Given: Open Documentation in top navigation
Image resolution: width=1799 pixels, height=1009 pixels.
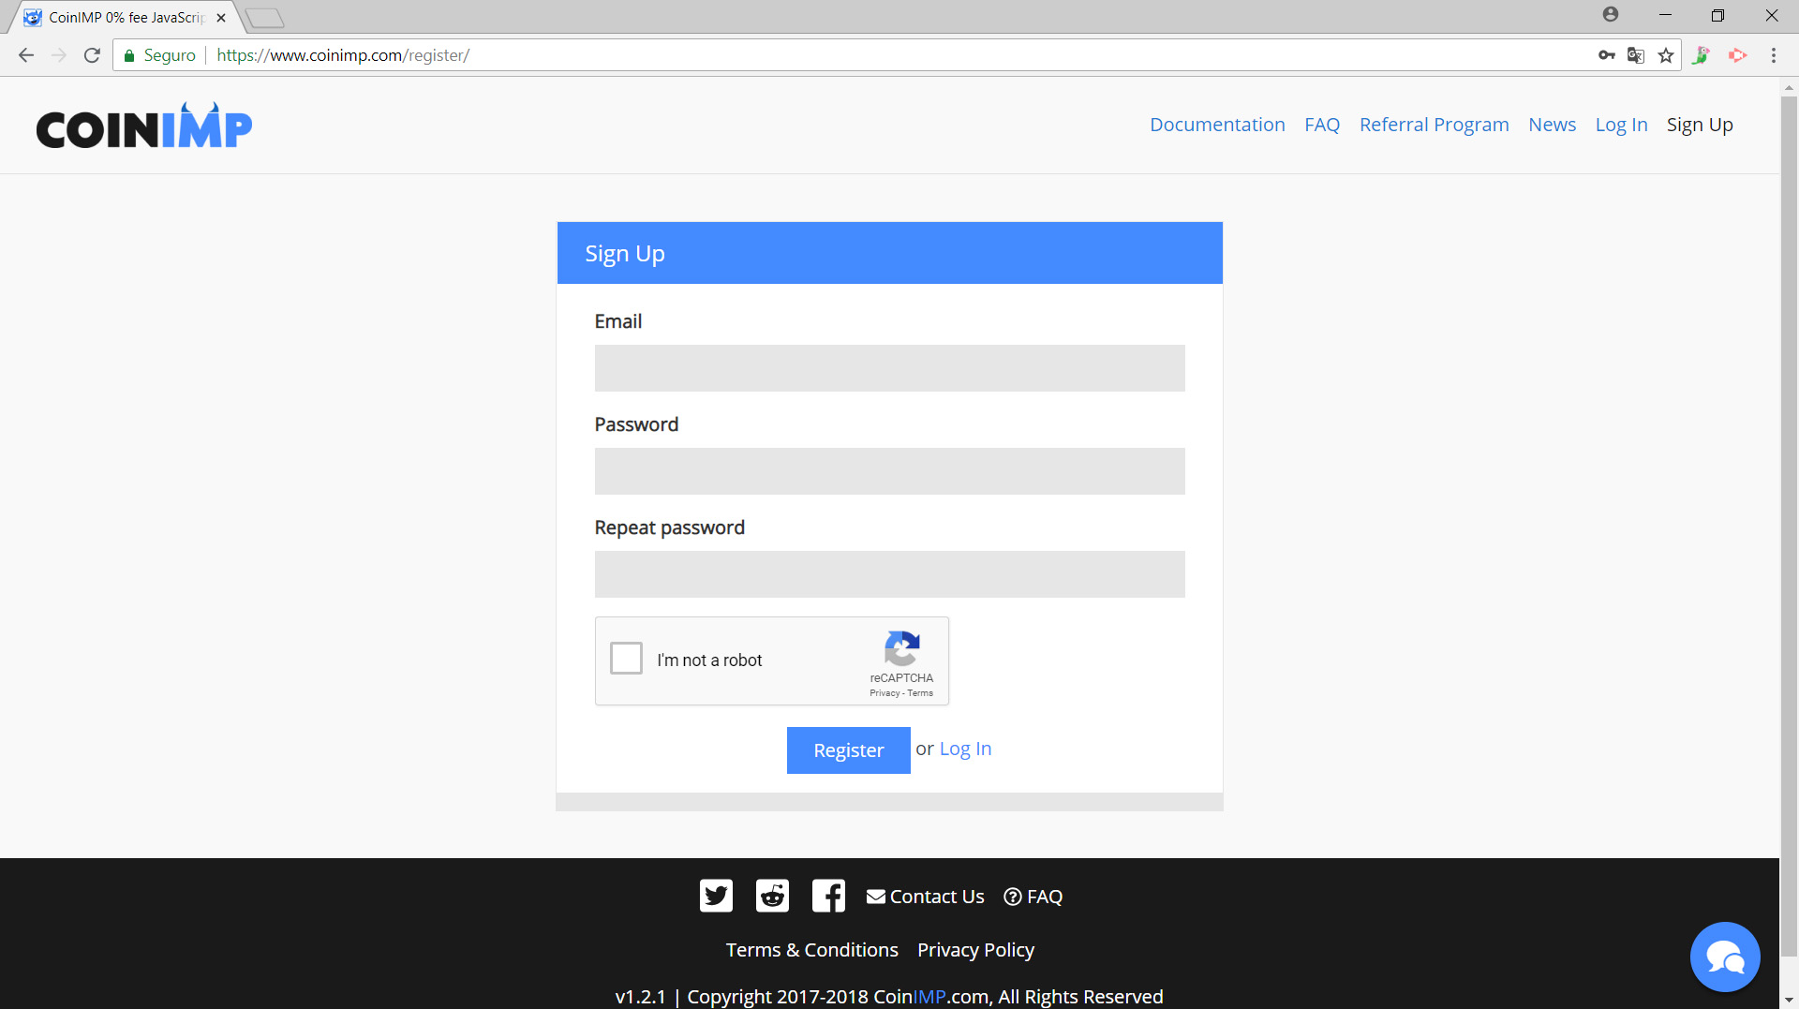Looking at the screenshot, I should (1217, 125).
